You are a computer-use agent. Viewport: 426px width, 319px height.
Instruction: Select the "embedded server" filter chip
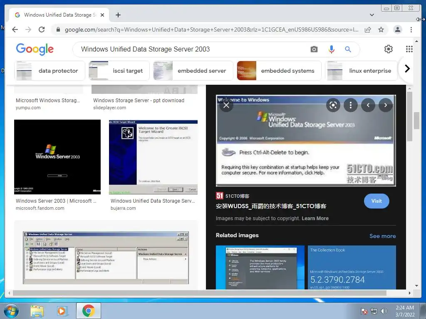193,71
